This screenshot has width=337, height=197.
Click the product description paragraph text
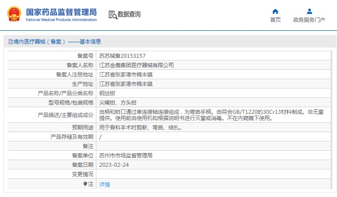tap(211, 115)
